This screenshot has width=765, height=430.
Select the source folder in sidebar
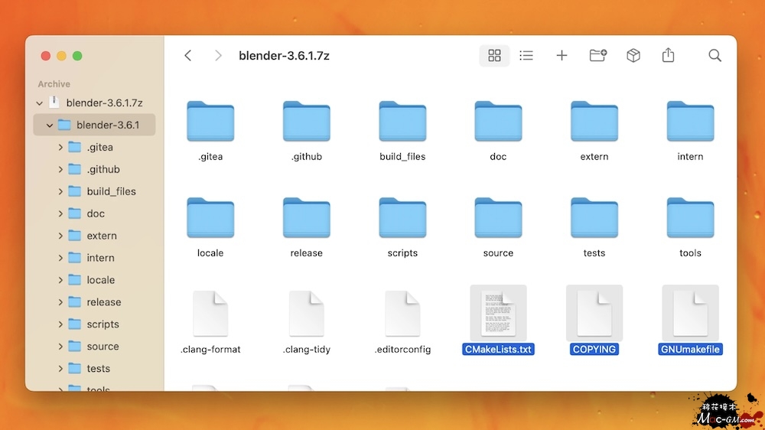(x=103, y=347)
